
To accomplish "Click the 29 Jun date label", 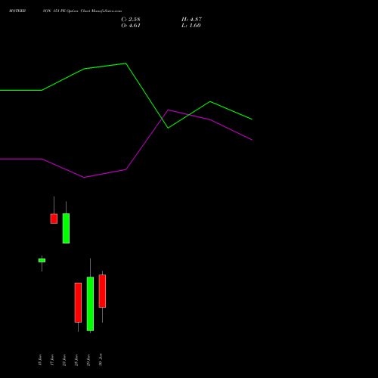I will [88, 360].
